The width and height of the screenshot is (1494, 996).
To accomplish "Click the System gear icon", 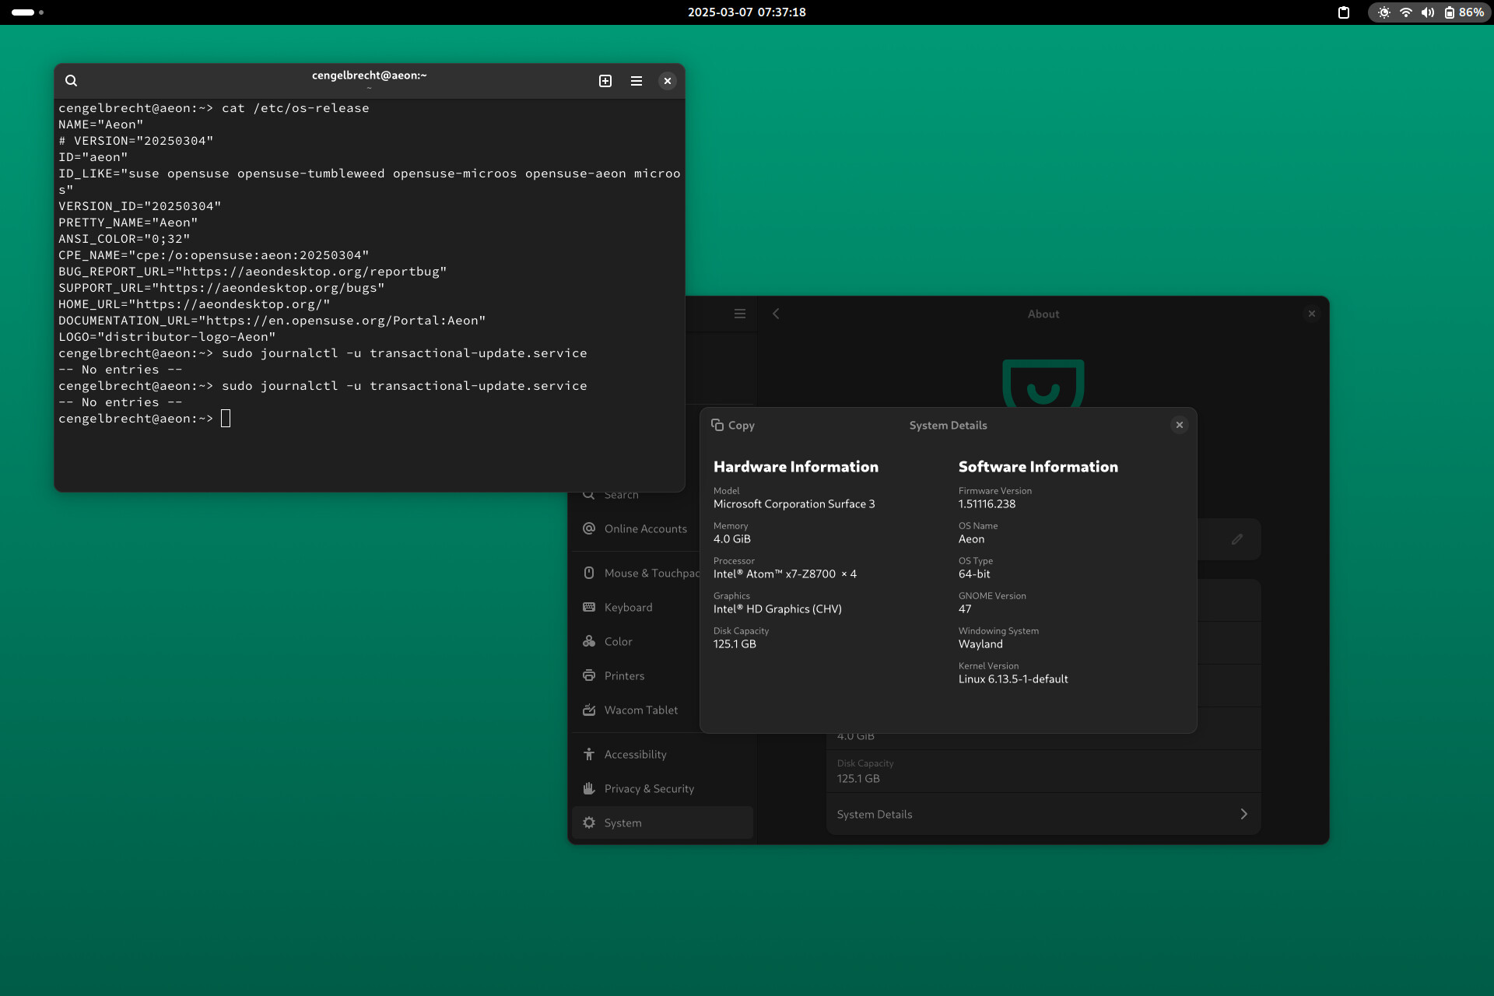I will [589, 822].
